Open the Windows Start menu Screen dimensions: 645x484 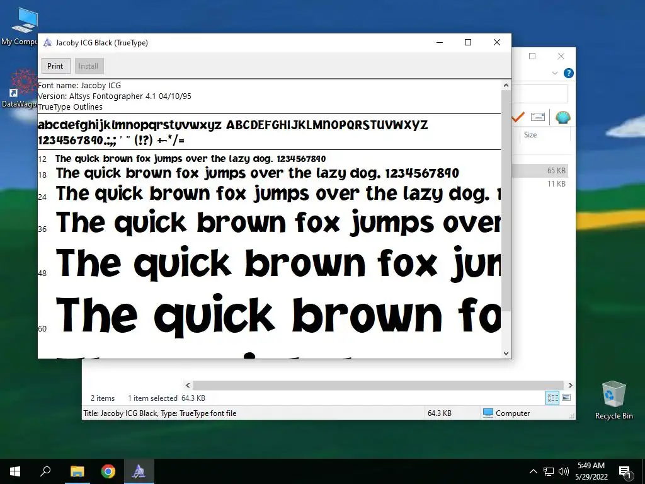tap(15, 471)
